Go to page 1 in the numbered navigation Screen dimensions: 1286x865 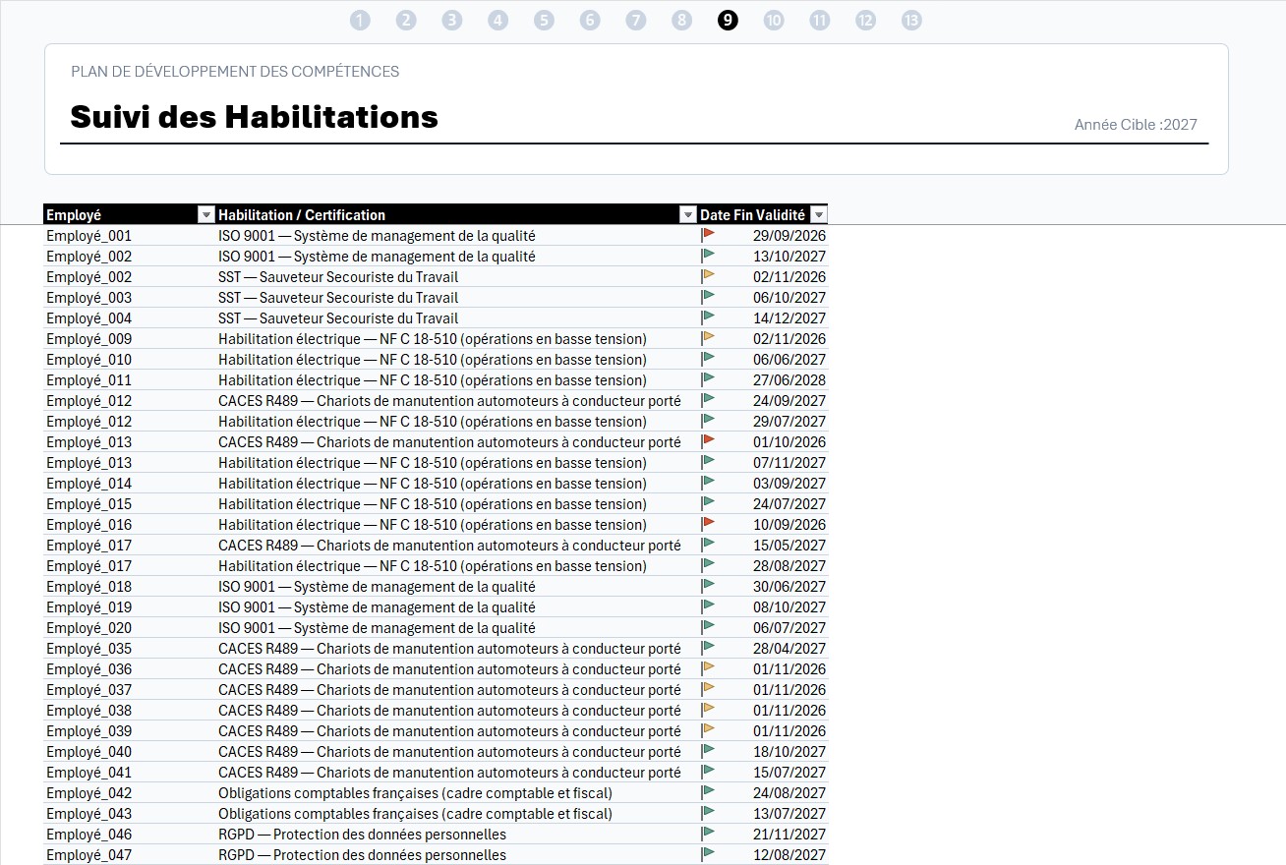360,21
